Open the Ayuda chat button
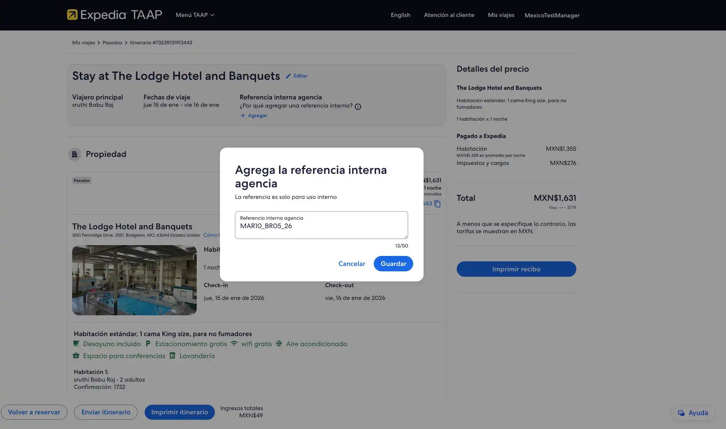The height and width of the screenshot is (429, 726). tap(693, 413)
